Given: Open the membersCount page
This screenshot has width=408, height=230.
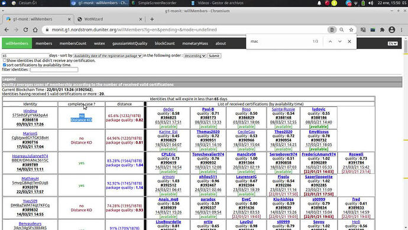Looking at the screenshot, I should coord(73,43).
